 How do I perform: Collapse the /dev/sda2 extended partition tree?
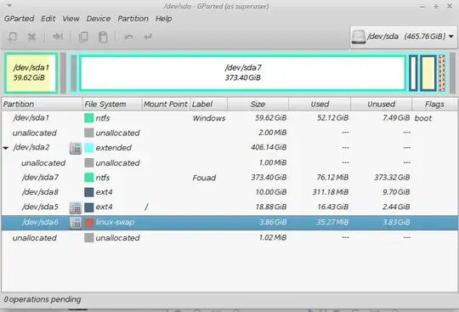(x=6, y=148)
